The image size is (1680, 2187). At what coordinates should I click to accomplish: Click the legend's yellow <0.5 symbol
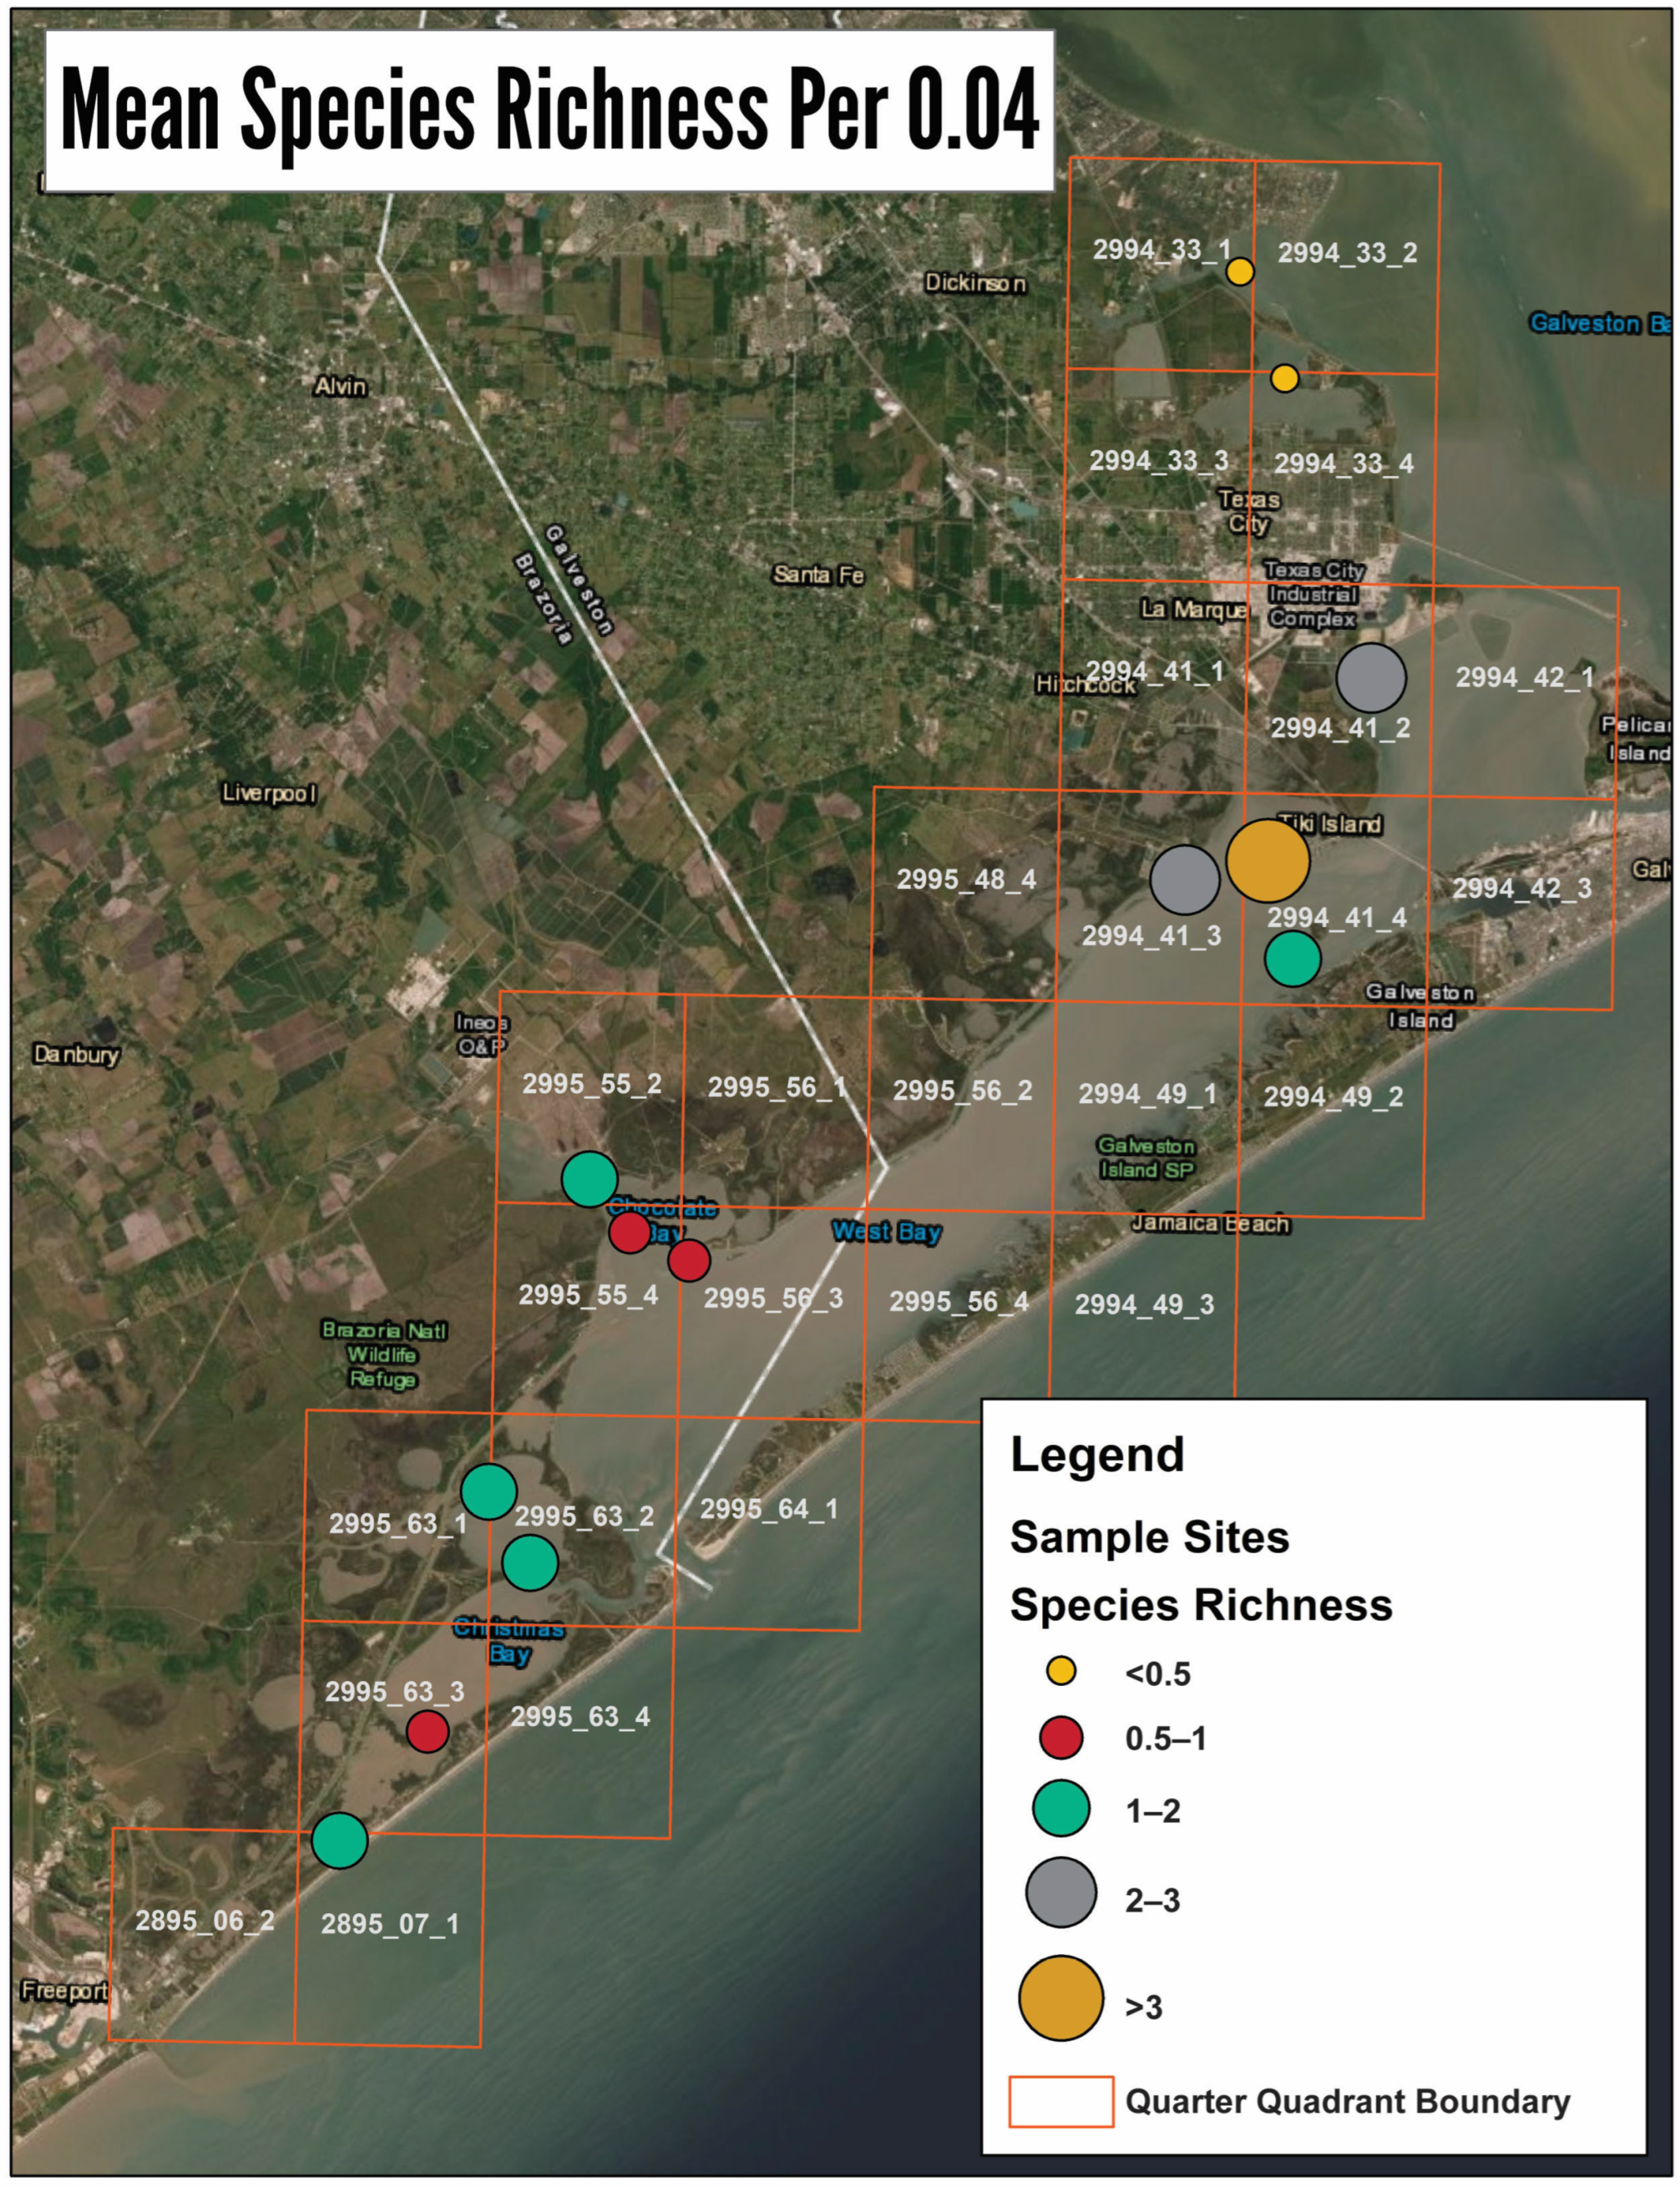click(x=1060, y=1671)
